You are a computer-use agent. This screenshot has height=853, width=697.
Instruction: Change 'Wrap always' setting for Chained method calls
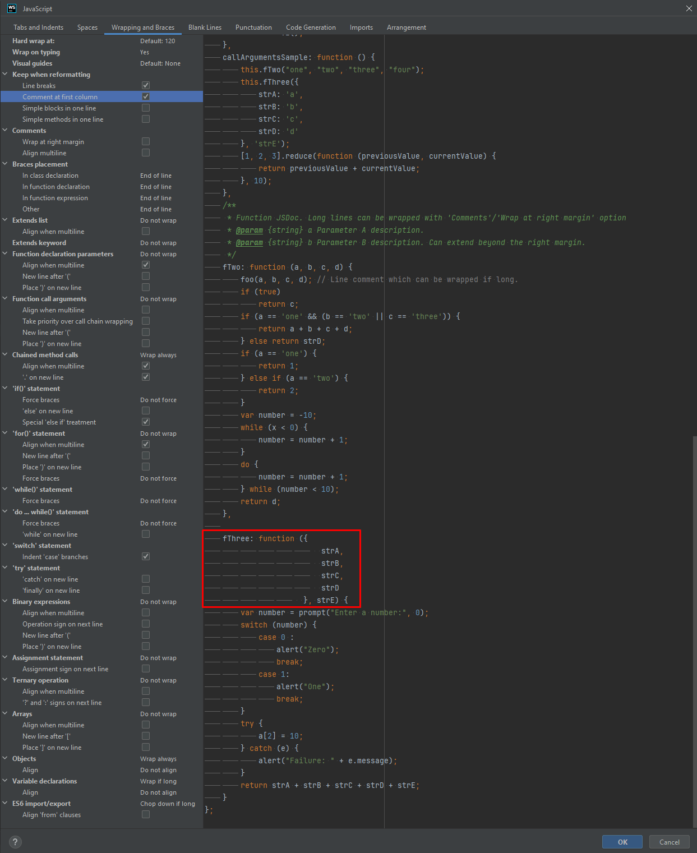(159, 354)
